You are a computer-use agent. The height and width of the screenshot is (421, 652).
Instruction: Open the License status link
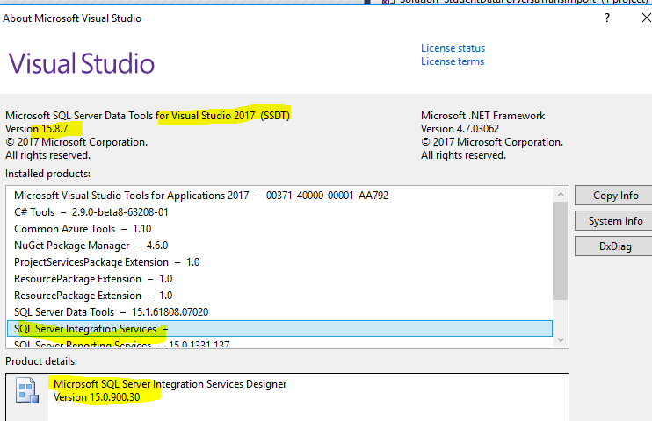tap(453, 48)
